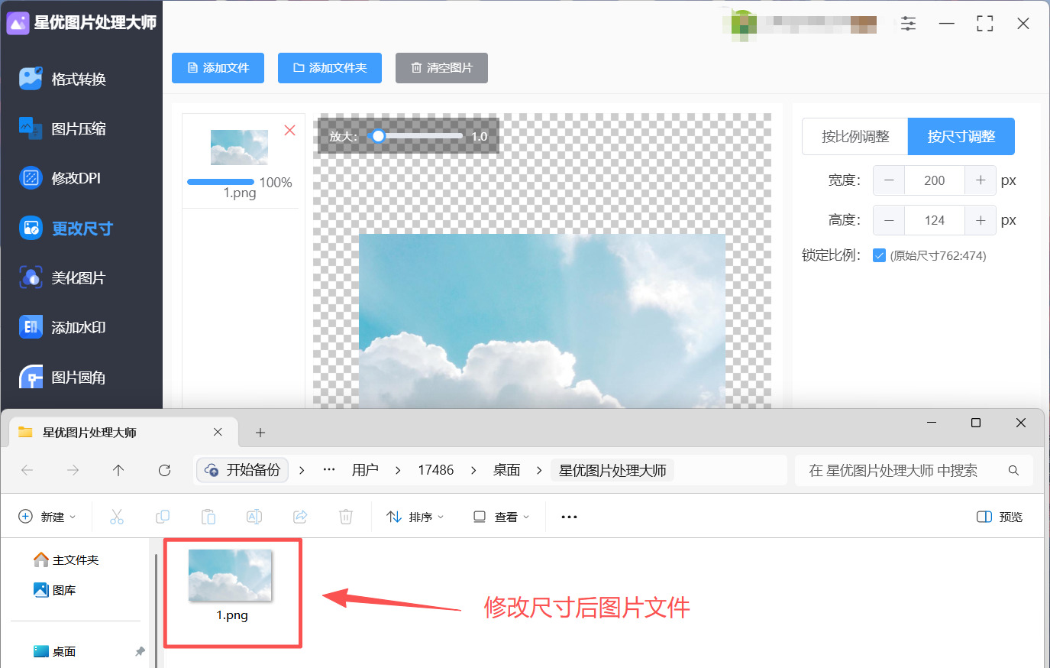Select 主文件夹 in the navigation pane
Viewport: 1050px width, 668px height.
click(x=66, y=560)
